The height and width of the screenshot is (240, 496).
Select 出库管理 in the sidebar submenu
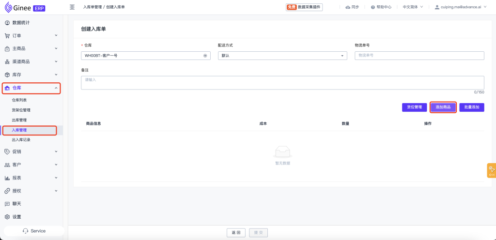[19, 120]
